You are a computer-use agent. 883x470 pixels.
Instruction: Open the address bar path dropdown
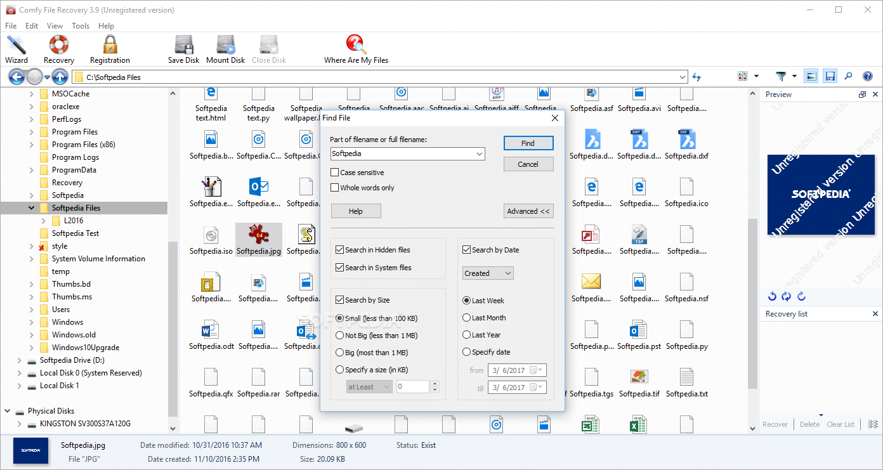coord(683,77)
